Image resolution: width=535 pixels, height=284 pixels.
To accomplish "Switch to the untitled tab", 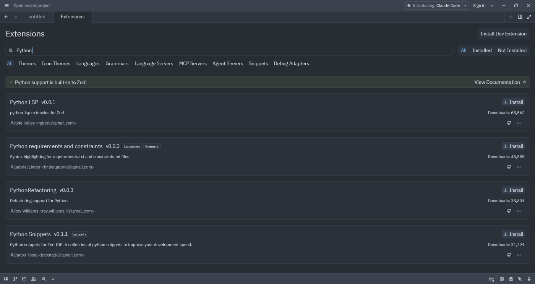I will tap(37, 17).
